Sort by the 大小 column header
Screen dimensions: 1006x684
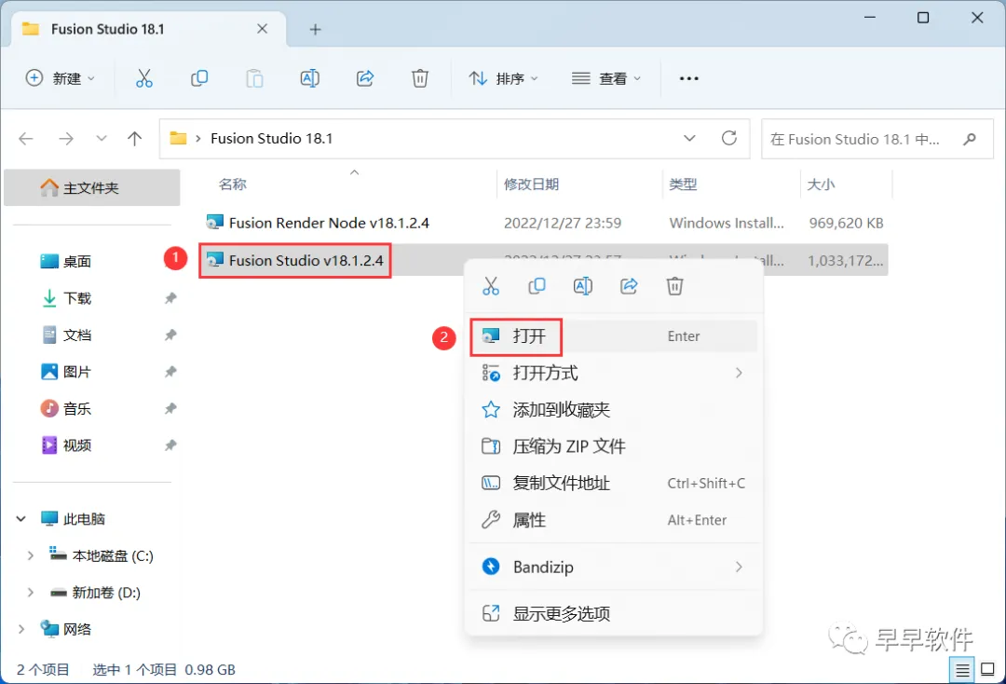click(821, 185)
